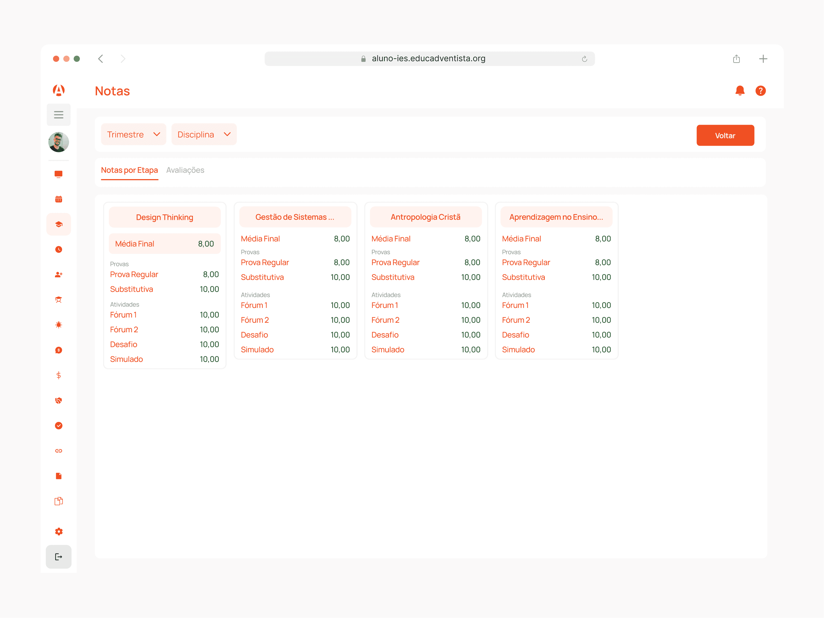Expand the Trimestre dropdown

coord(133,135)
